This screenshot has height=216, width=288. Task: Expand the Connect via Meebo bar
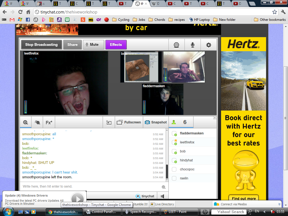(x=279, y=204)
